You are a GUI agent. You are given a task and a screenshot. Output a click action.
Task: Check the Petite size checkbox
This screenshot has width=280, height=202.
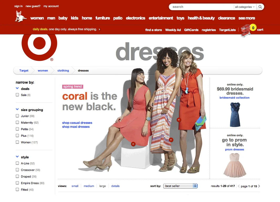point(17,129)
